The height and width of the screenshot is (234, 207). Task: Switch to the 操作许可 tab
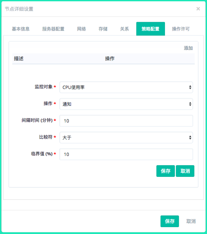tap(181, 29)
